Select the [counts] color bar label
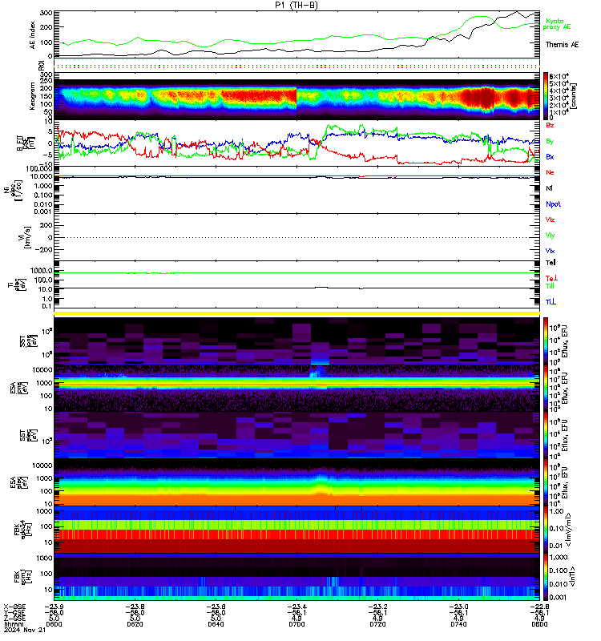Image resolution: width=601 pixels, height=641 pixels. 575,96
